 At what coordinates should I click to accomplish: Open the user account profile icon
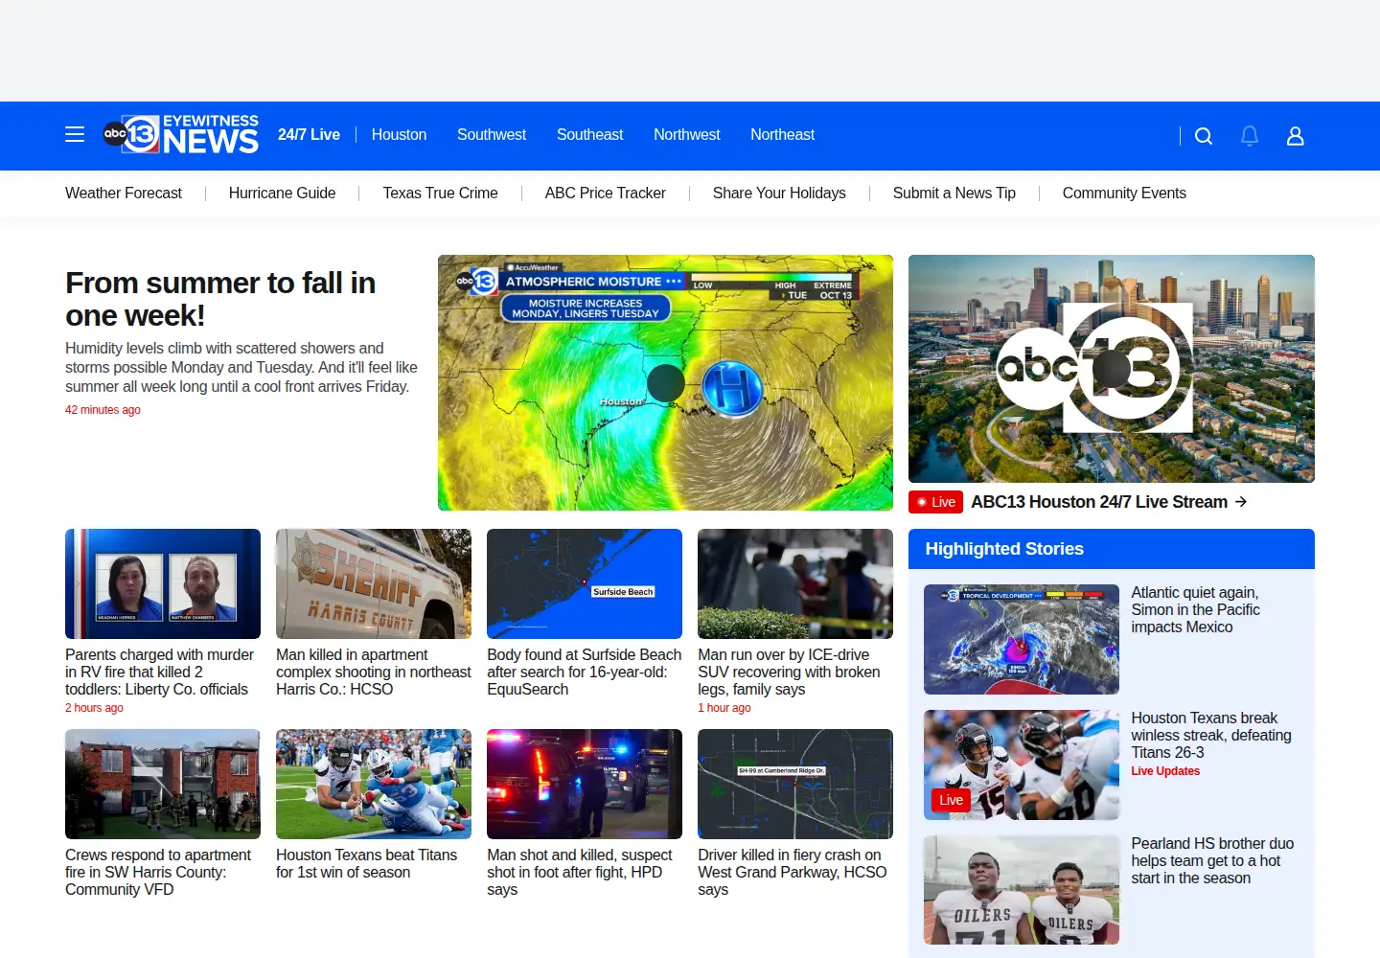point(1296,136)
